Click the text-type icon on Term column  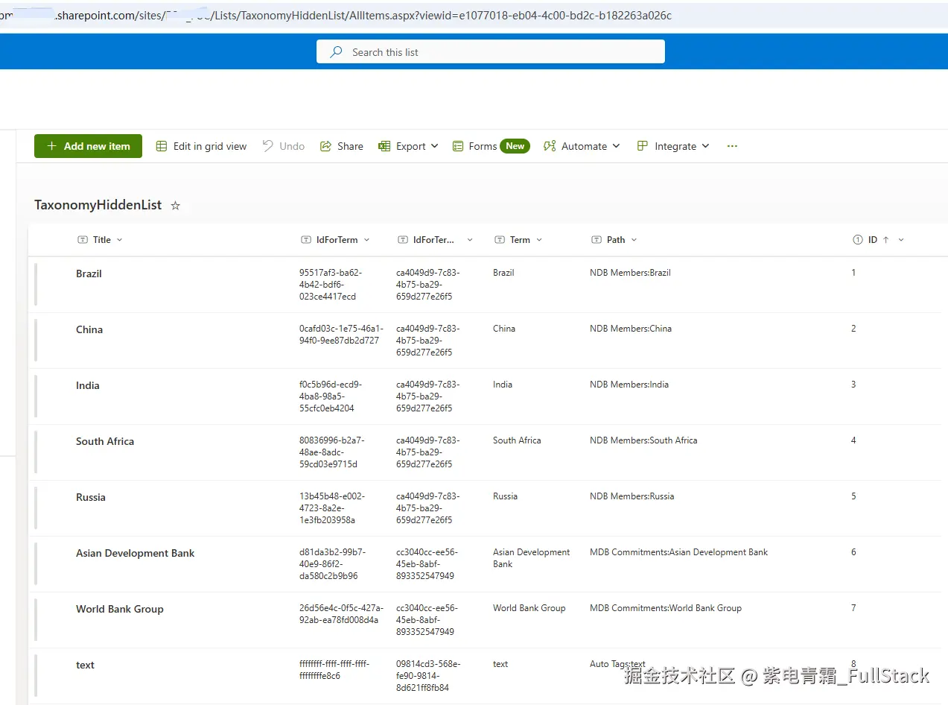coord(499,240)
